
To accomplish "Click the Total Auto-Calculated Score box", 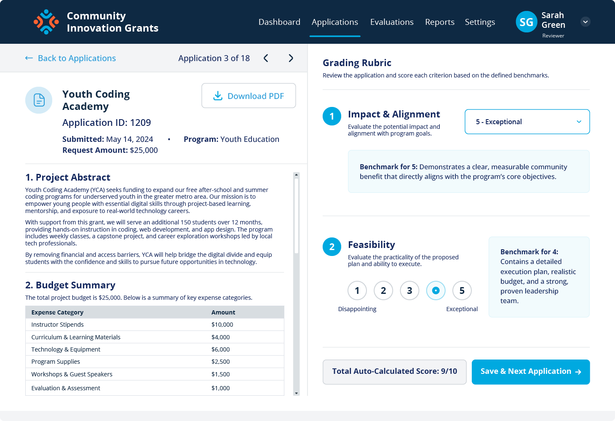I will [395, 372].
